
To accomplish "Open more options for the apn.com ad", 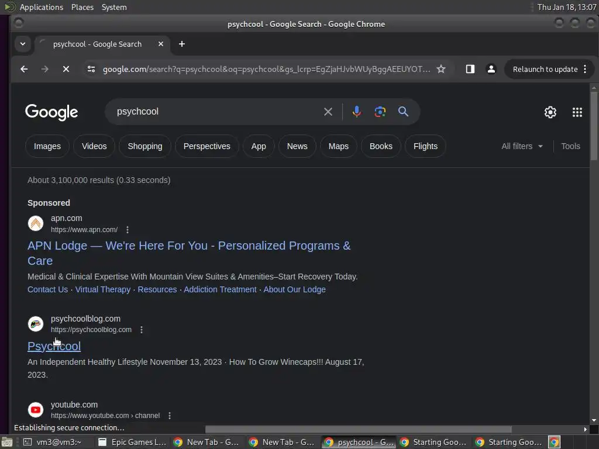I will pyautogui.click(x=128, y=229).
